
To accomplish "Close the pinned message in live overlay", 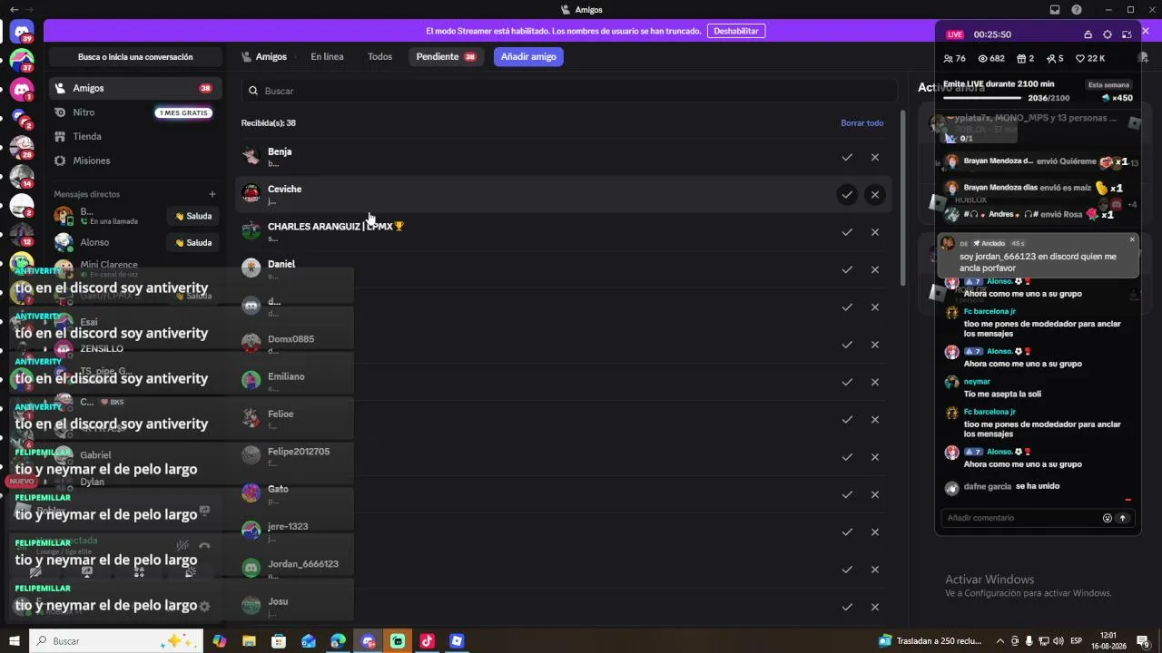I will 1132,239.
